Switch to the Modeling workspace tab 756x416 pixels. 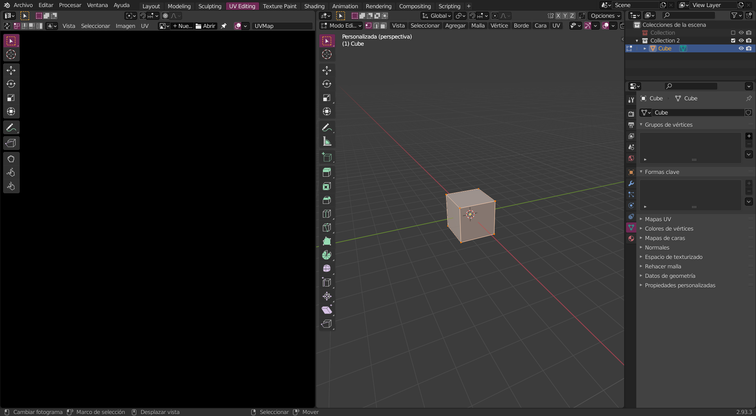[x=179, y=6]
